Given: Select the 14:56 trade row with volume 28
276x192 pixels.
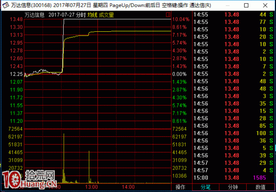Looking at the screenshot, I should tap(233, 118).
